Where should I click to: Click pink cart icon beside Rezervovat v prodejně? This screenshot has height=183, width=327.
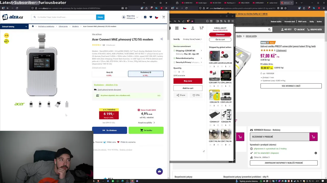313,137
